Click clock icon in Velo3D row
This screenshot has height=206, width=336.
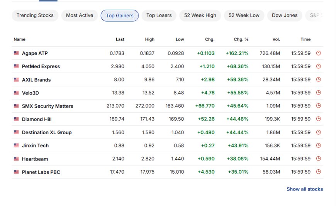pos(319,93)
